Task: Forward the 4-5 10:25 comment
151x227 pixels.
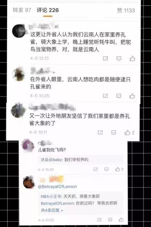Action: (105, 96)
